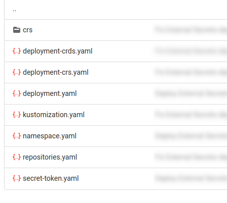Open blurred commit message beside crs folder
The height and width of the screenshot is (203, 227).
pyautogui.click(x=191, y=30)
